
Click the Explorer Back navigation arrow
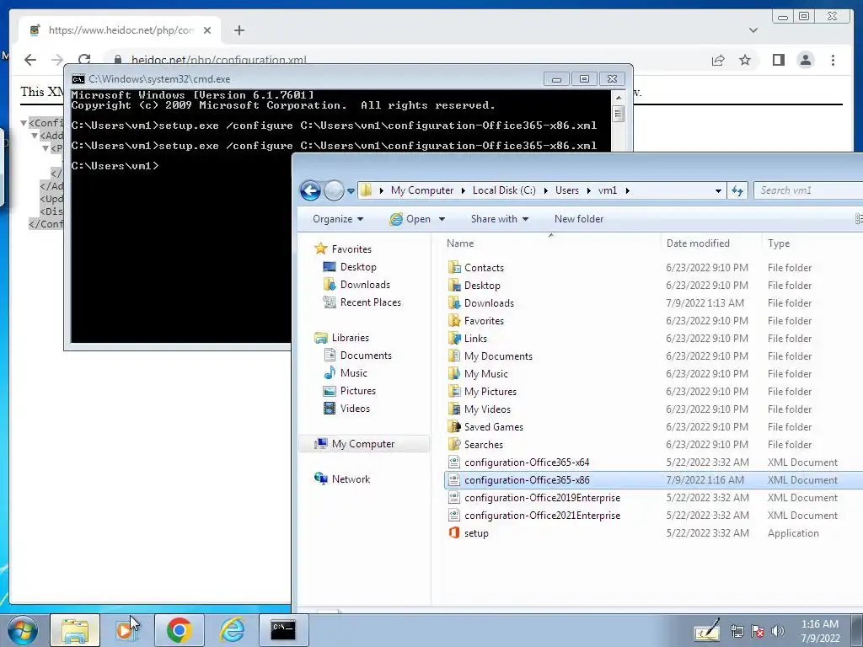310,190
